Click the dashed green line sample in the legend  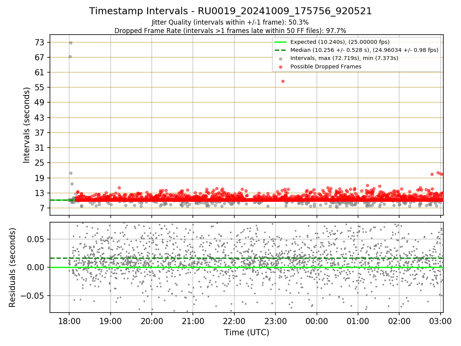pyautogui.click(x=281, y=50)
